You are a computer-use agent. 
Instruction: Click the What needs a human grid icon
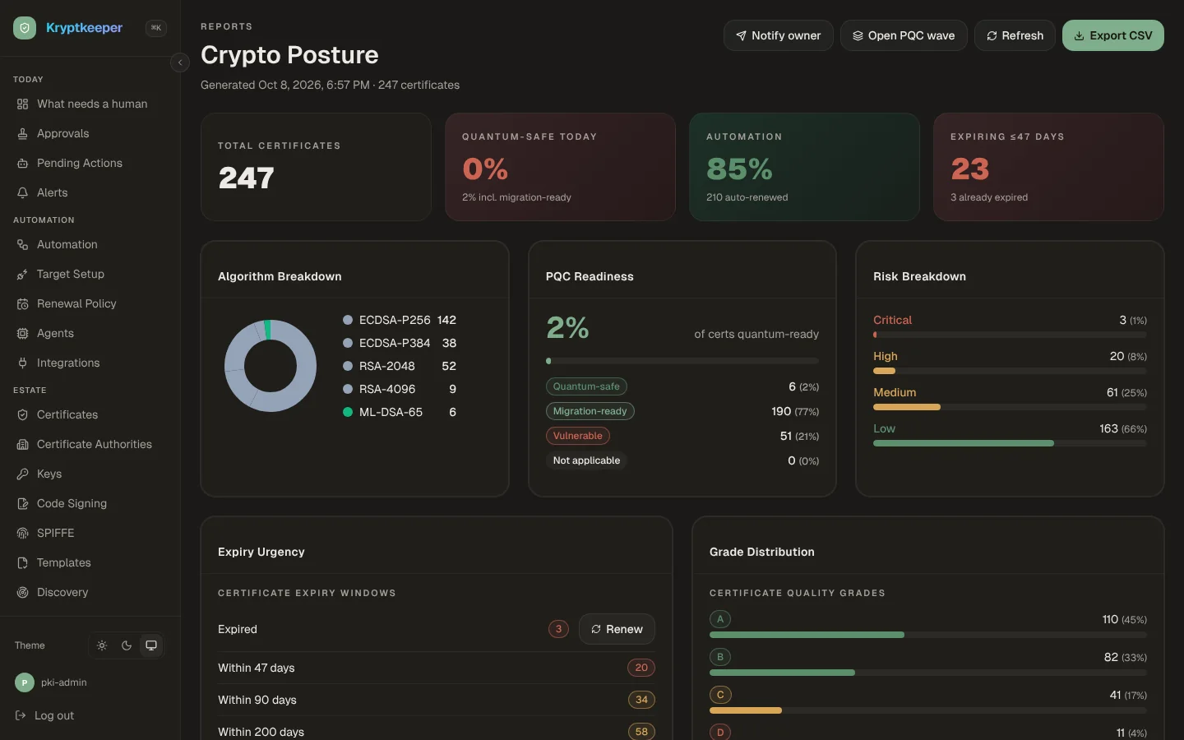[22, 104]
